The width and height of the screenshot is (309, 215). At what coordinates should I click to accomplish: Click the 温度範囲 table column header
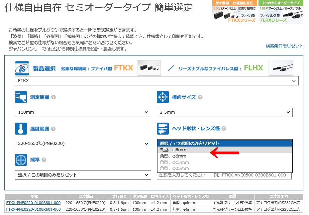pos(86,196)
